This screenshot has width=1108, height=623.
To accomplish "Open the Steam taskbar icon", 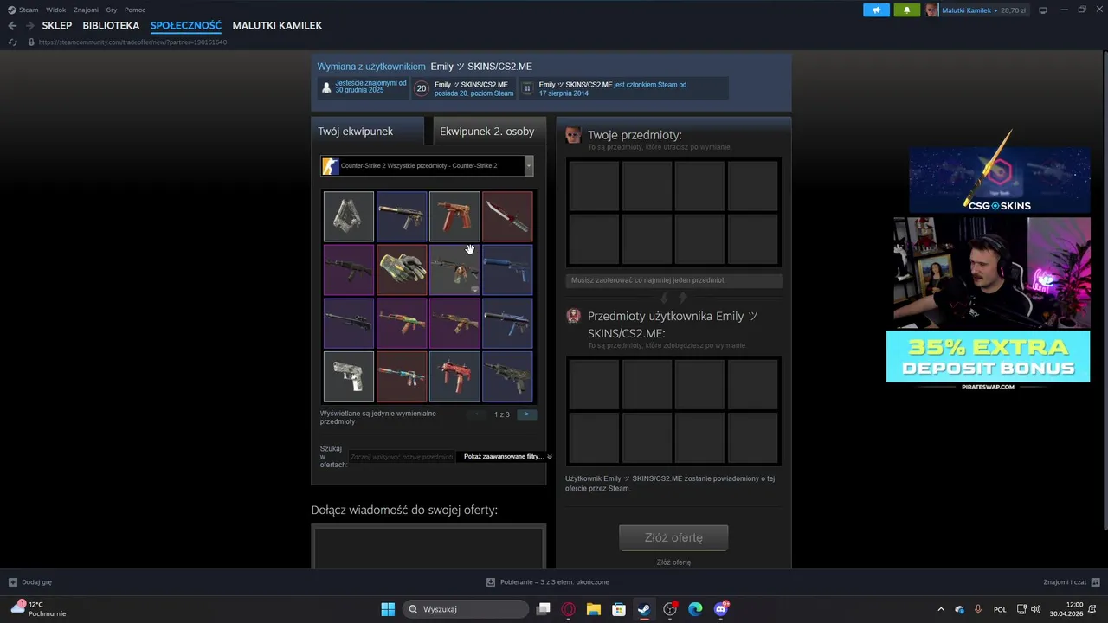I will (x=644, y=609).
